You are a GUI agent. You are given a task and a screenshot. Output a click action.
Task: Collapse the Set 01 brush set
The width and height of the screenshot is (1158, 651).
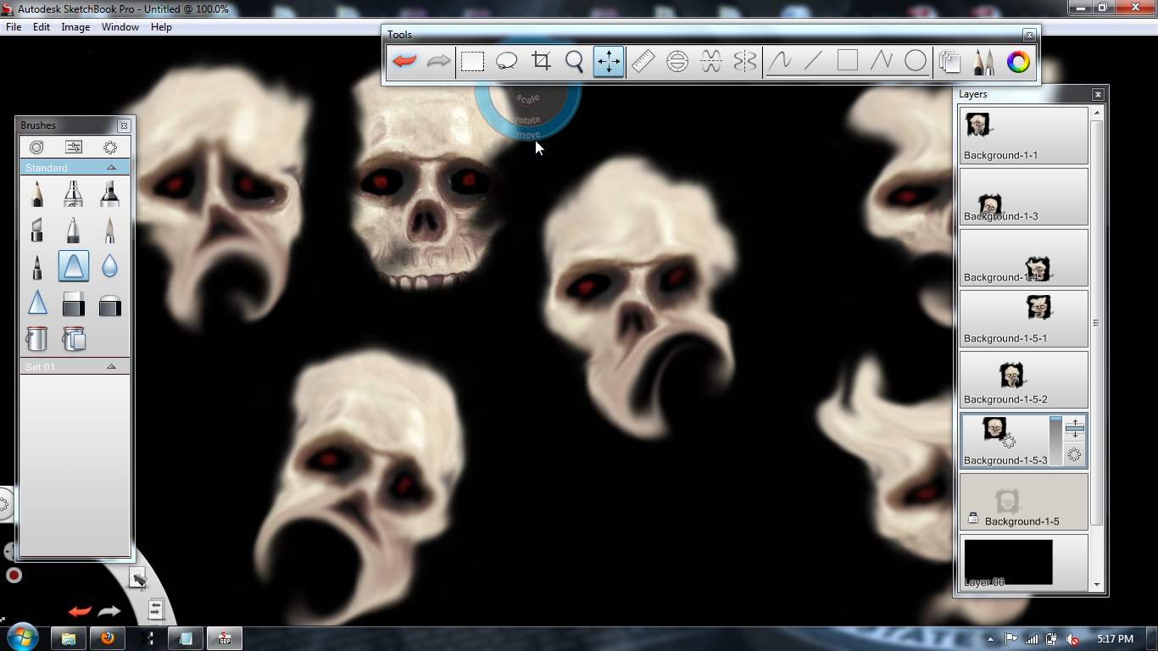pyautogui.click(x=111, y=367)
